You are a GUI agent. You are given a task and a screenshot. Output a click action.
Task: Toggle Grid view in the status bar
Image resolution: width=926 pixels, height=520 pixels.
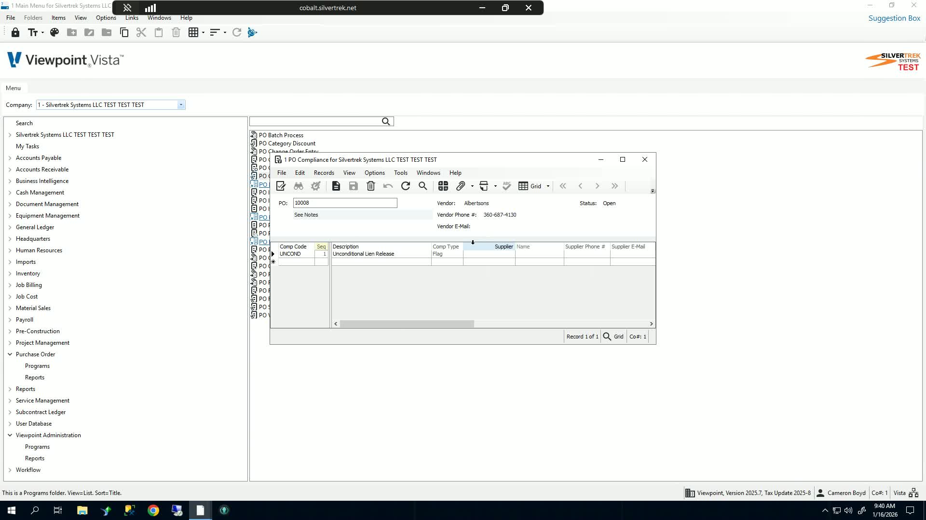618,337
